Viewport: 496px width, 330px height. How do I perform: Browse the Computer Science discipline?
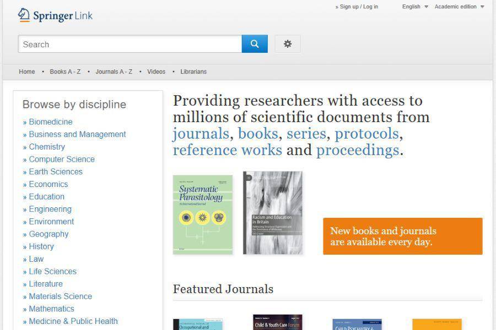coord(62,159)
